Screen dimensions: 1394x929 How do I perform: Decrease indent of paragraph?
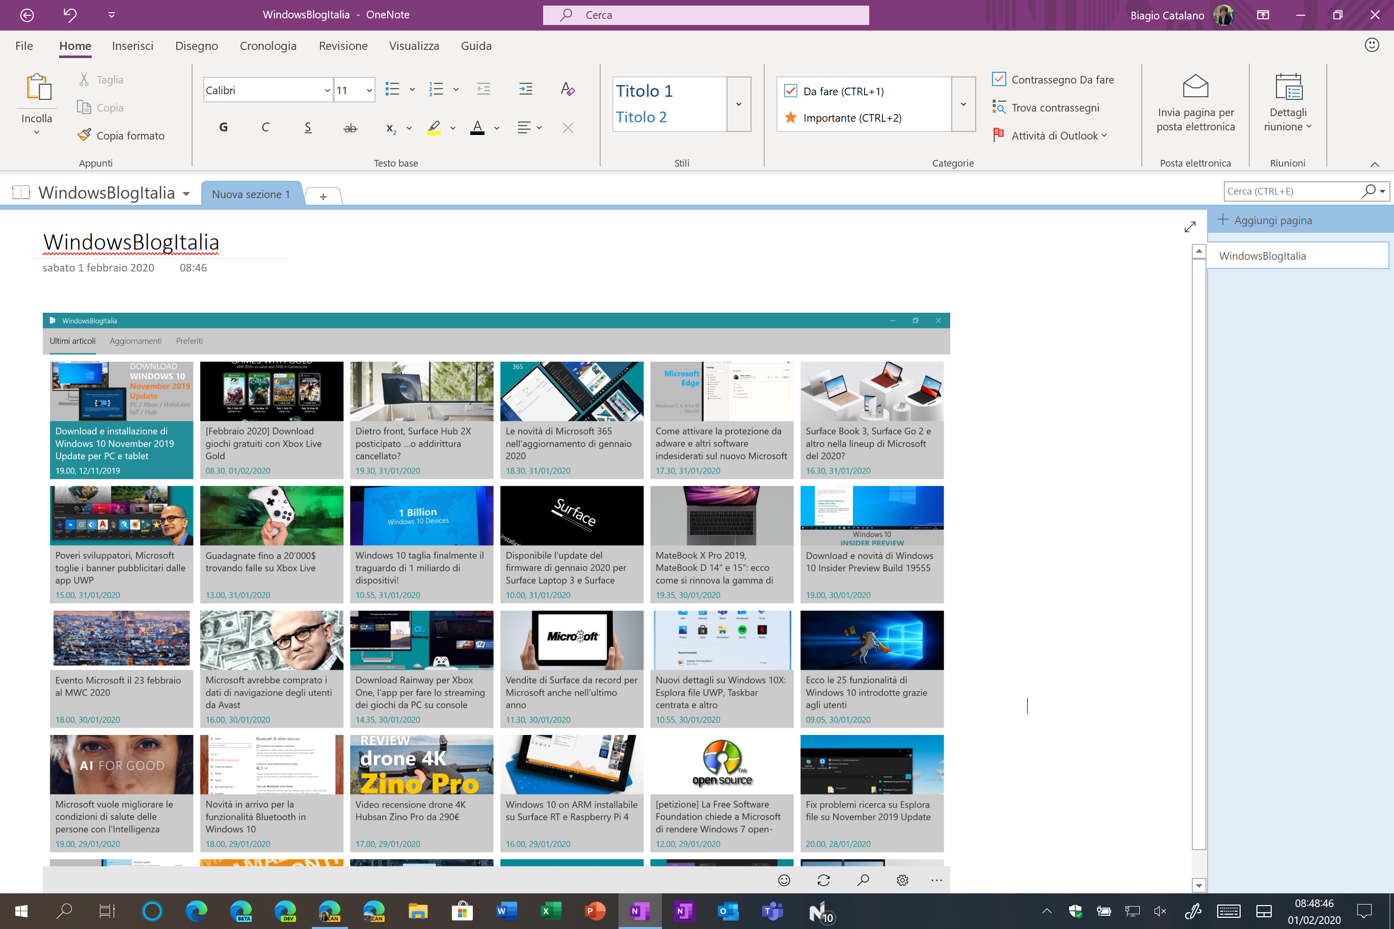point(483,90)
